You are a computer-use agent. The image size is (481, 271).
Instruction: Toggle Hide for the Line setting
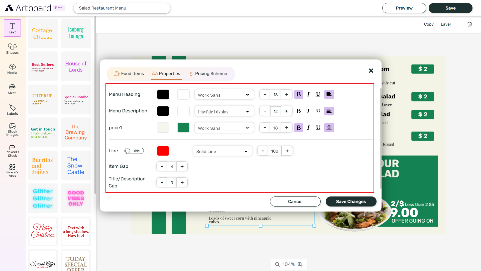(134, 151)
